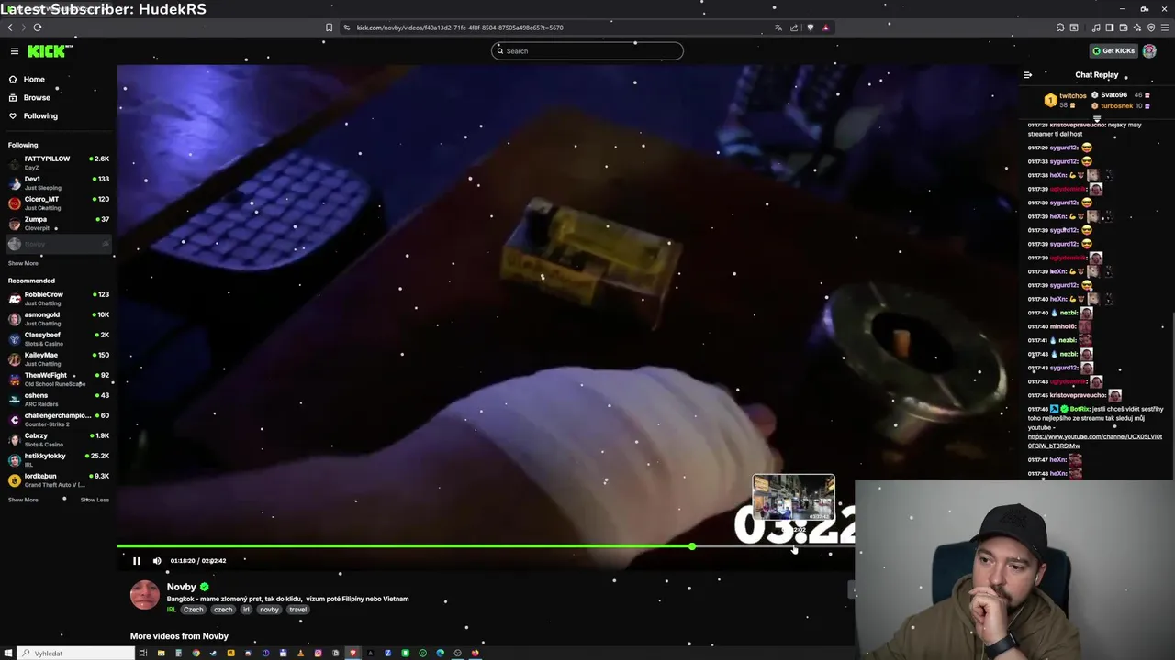Open lordkebun recommended channel
Screen dimensions: 1175x660
[59, 480]
